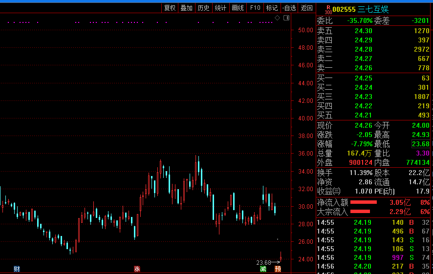Remove stock via -自选 button

tap(289, 8)
